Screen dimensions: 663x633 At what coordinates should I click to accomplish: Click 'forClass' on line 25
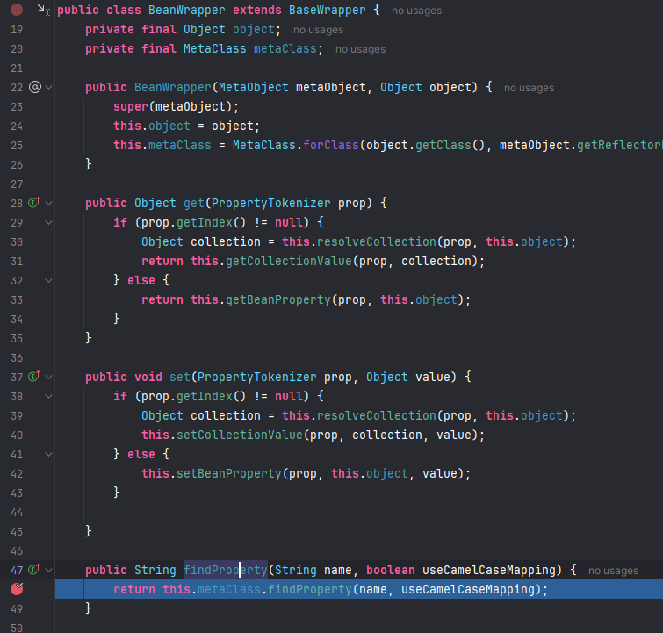click(x=331, y=145)
